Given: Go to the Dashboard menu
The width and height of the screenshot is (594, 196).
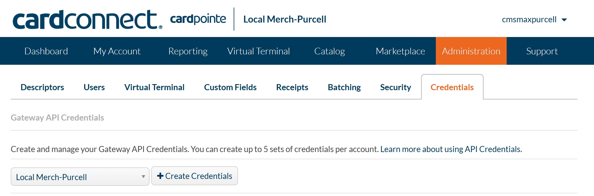Looking at the screenshot, I should (46, 51).
